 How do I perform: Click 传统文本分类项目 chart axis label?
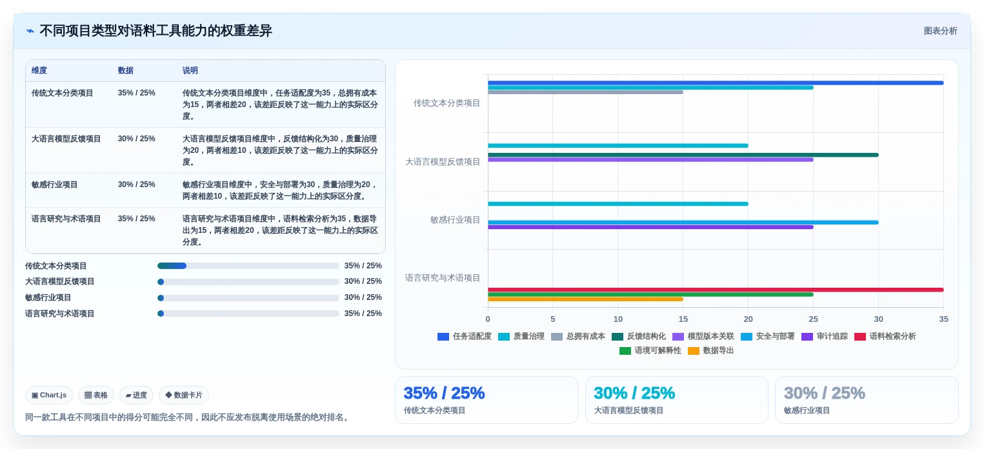[x=447, y=103]
